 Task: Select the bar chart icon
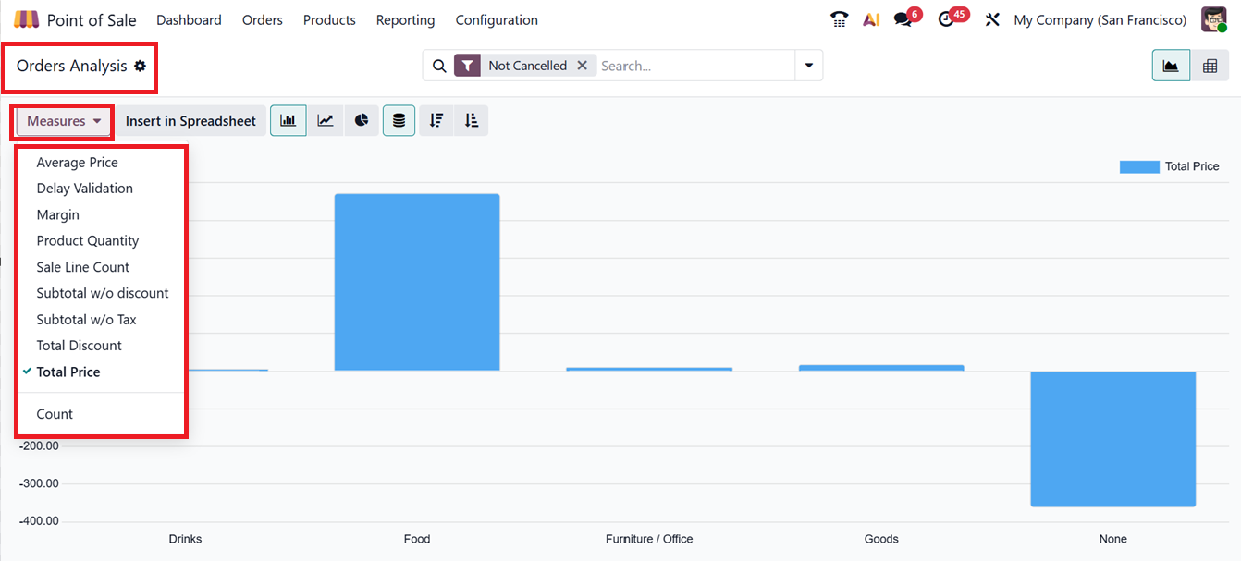[289, 121]
